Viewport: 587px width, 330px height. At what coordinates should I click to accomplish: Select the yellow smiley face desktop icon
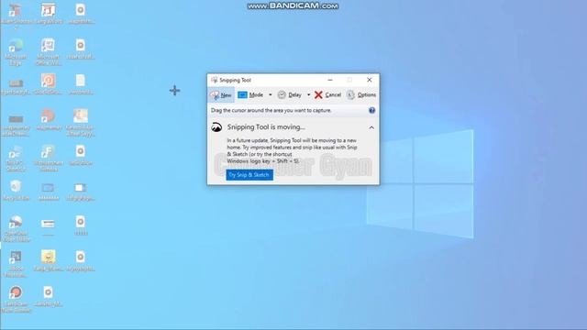(x=49, y=260)
